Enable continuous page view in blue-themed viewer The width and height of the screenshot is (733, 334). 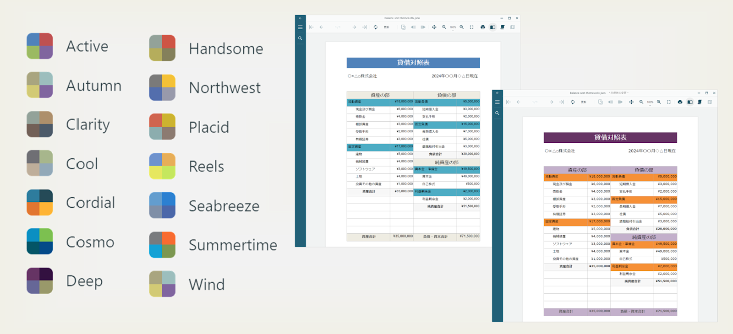(503, 27)
